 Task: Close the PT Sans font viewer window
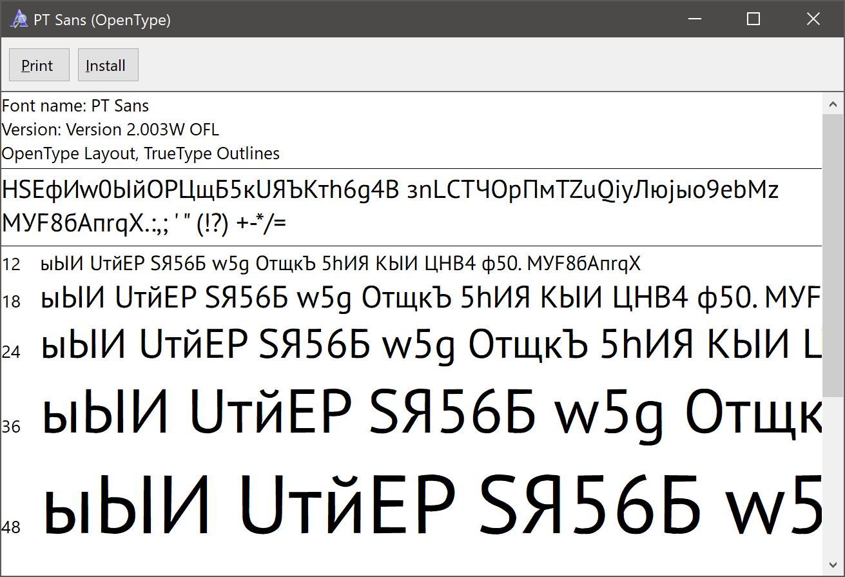point(813,19)
